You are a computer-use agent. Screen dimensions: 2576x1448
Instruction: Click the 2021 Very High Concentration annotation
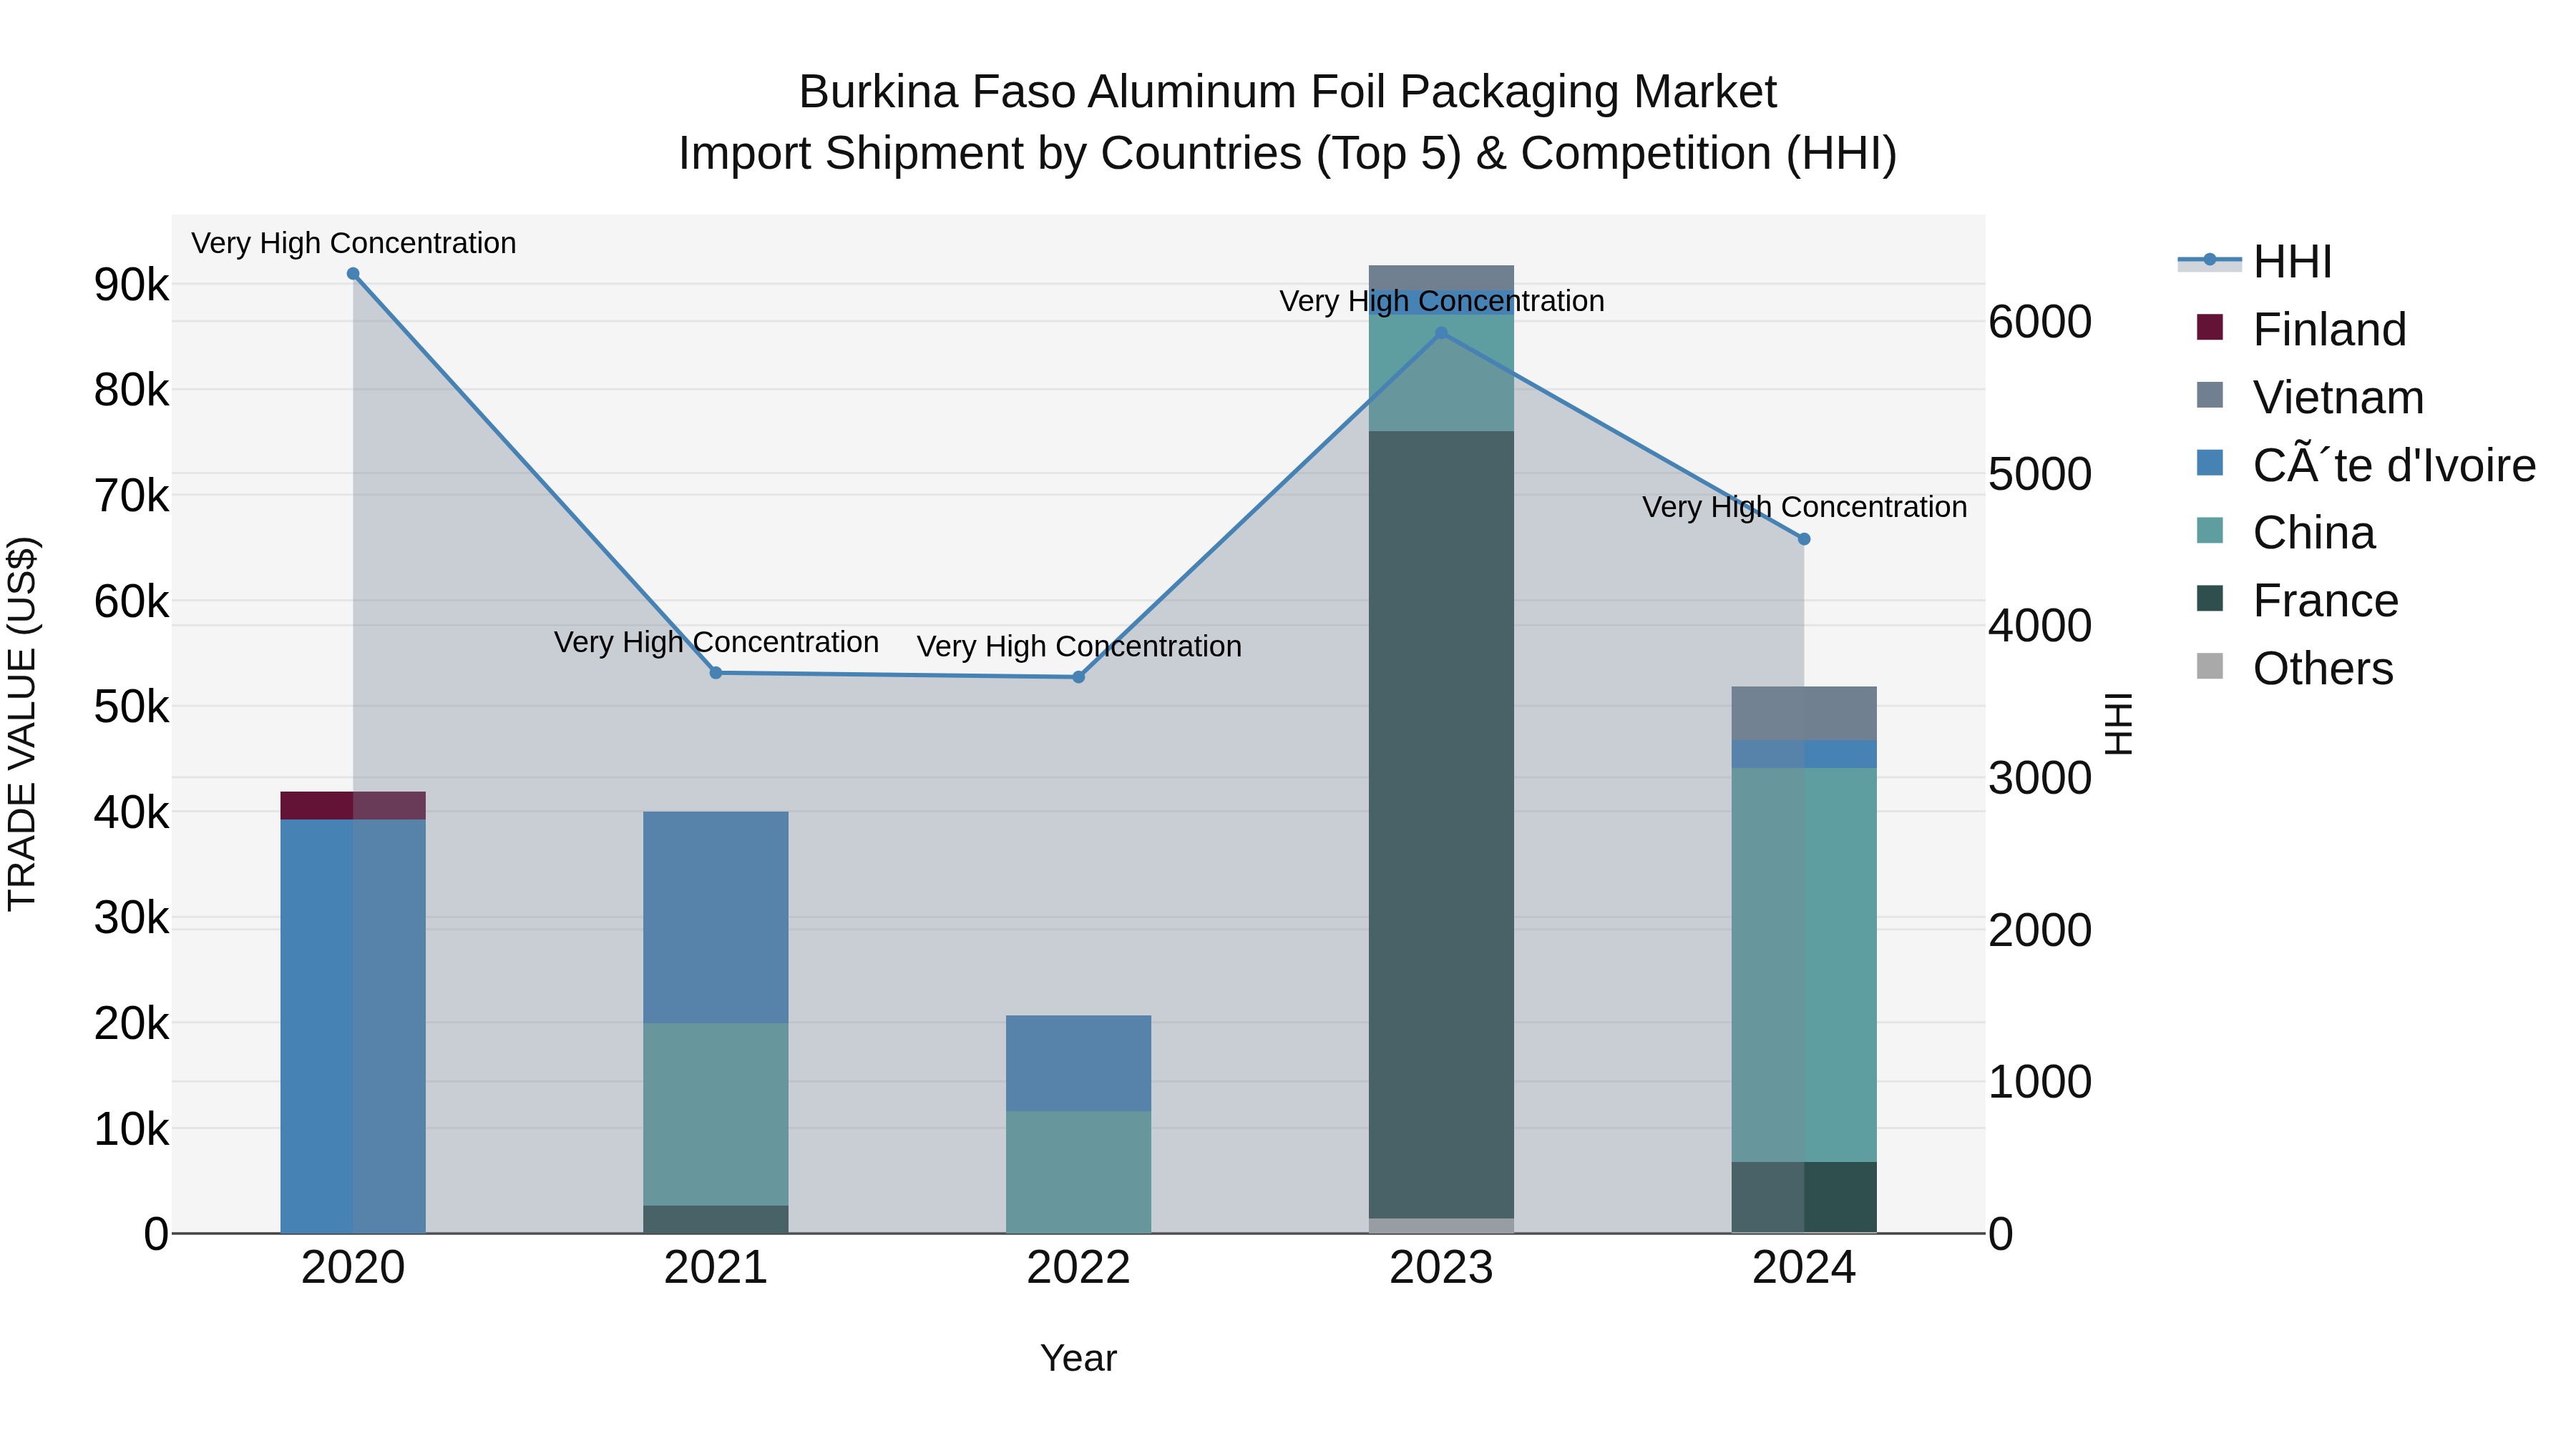(x=716, y=641)
